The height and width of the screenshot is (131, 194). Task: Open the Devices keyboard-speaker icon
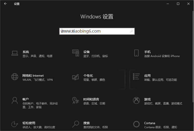[x=76, y=53]
